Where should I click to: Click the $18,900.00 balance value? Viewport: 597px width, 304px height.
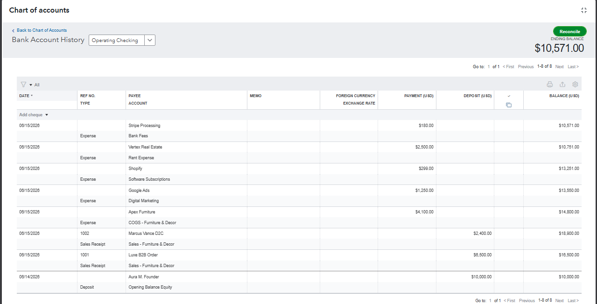(569, 233)
